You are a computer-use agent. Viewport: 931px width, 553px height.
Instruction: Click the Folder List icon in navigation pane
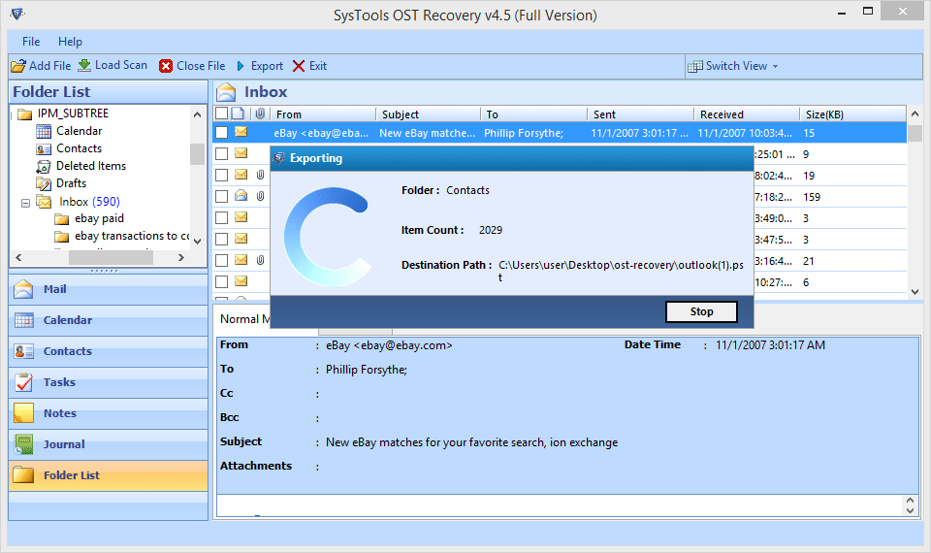(23, 475)
